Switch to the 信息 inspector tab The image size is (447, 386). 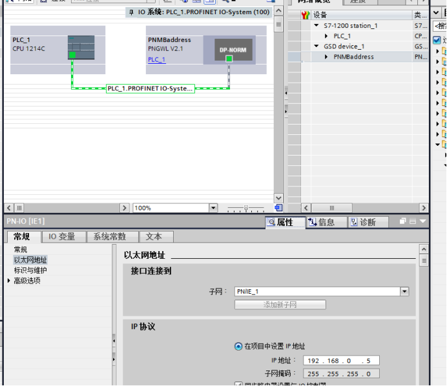[326, 222]
